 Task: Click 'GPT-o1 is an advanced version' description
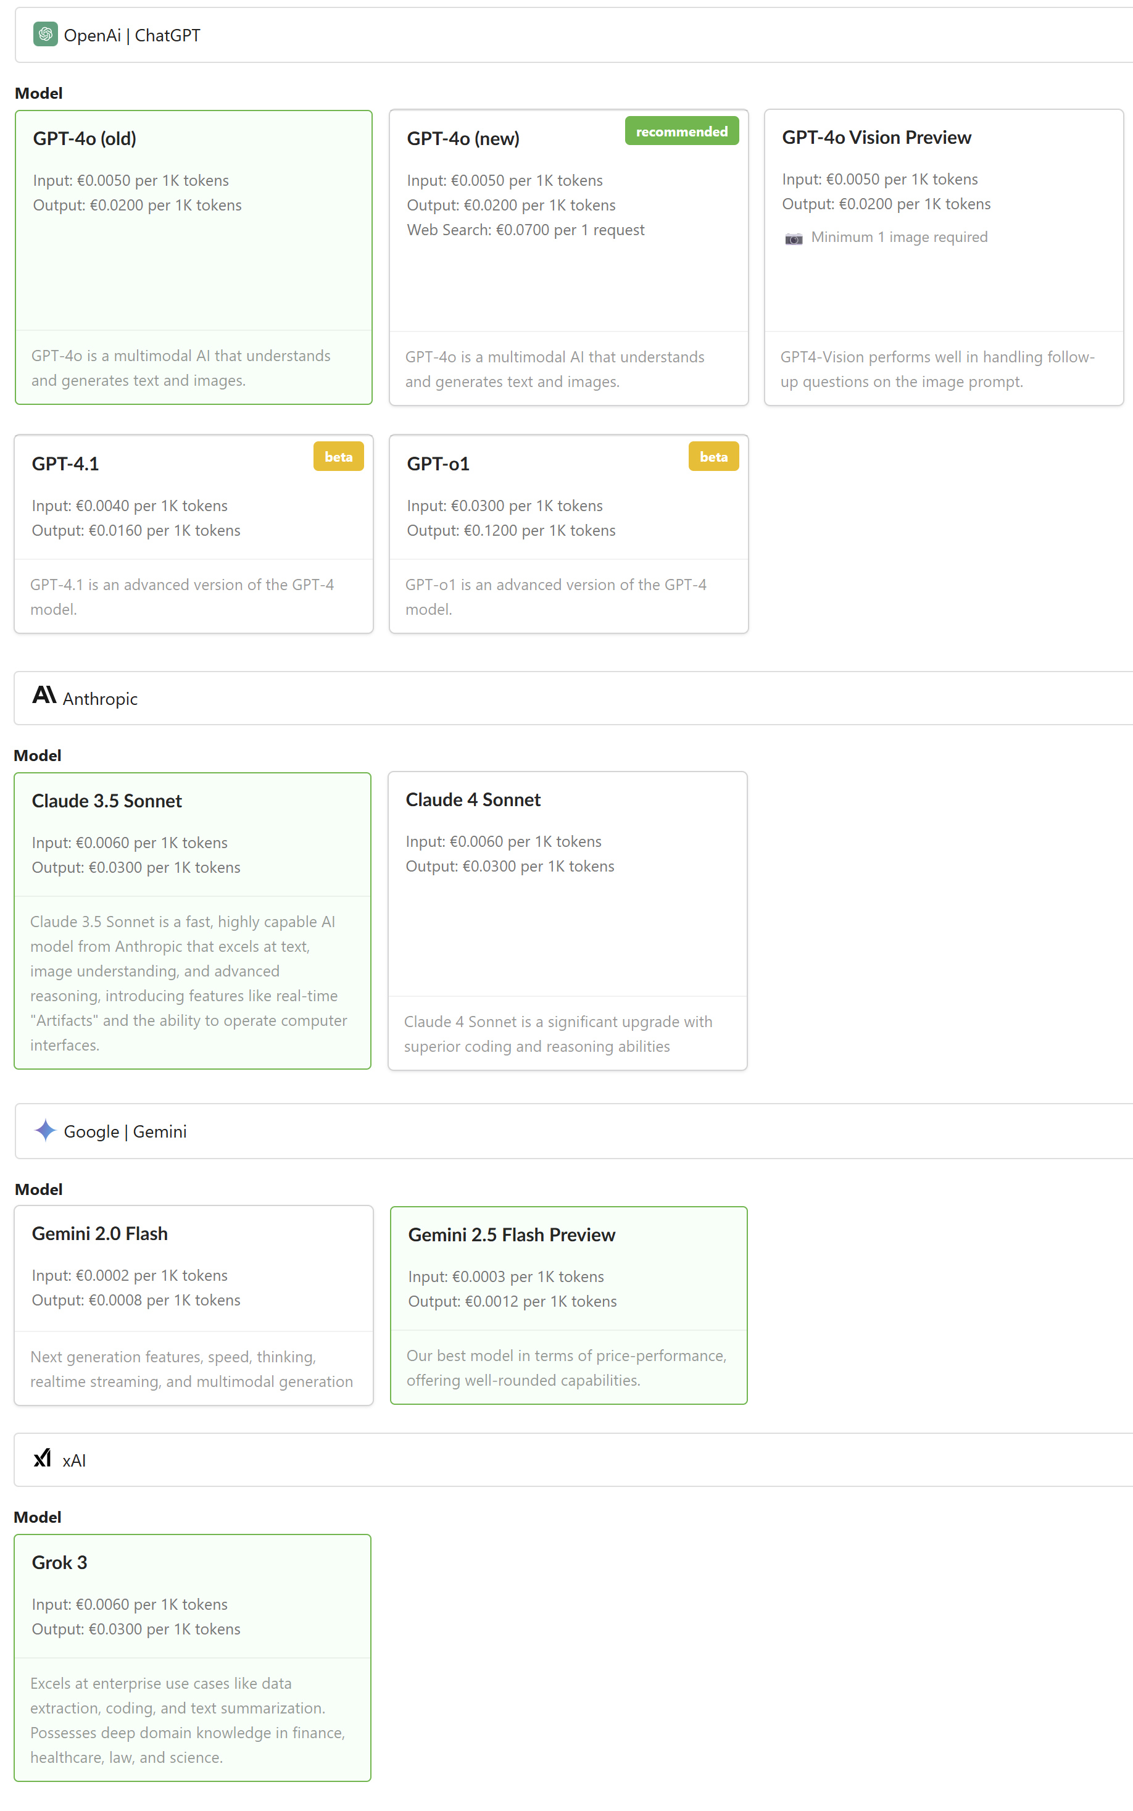click(x=556, y=597)
